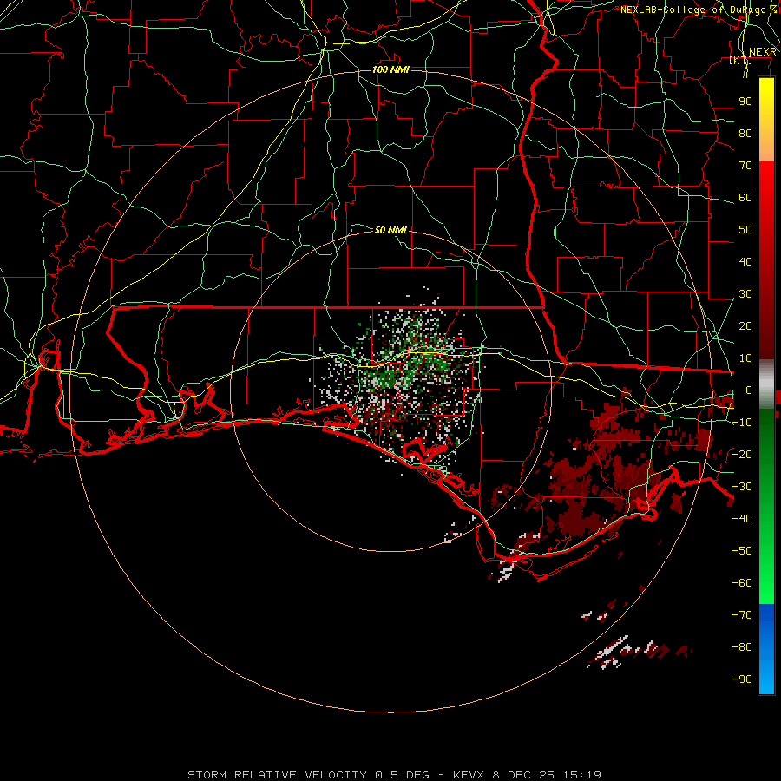The width and height of the screenshot is (781, 781).
Task: Click the 80 value on velocity scale
Action: pos(745,133)
